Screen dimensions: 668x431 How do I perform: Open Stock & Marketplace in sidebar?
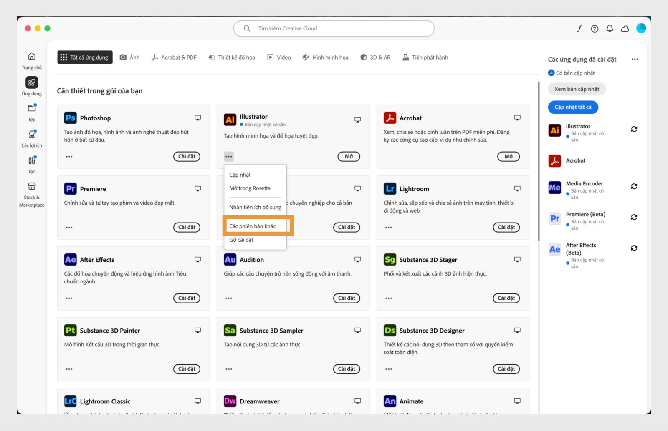[32, 195]
